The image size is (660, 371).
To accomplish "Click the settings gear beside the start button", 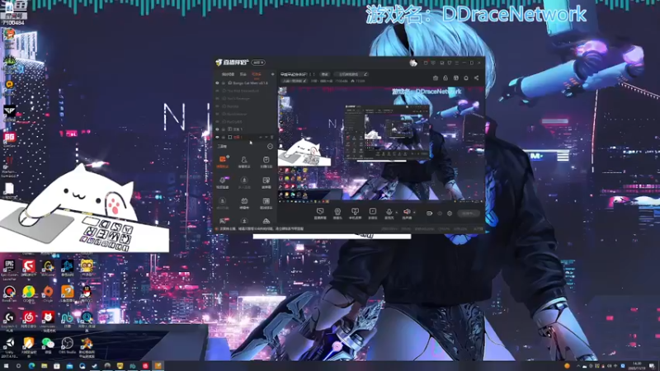I will [450, 214].
